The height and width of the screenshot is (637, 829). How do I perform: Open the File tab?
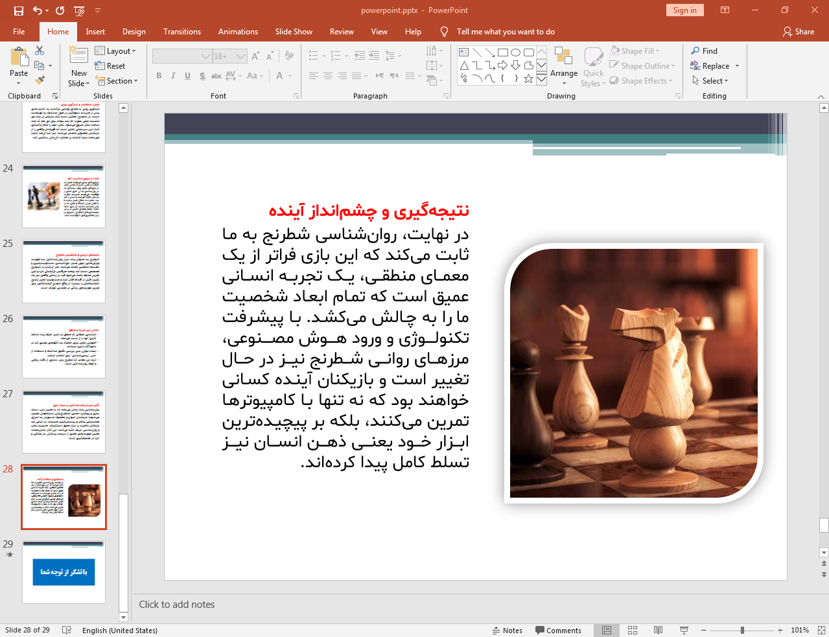pyautogui.click(x=19, y=31)
